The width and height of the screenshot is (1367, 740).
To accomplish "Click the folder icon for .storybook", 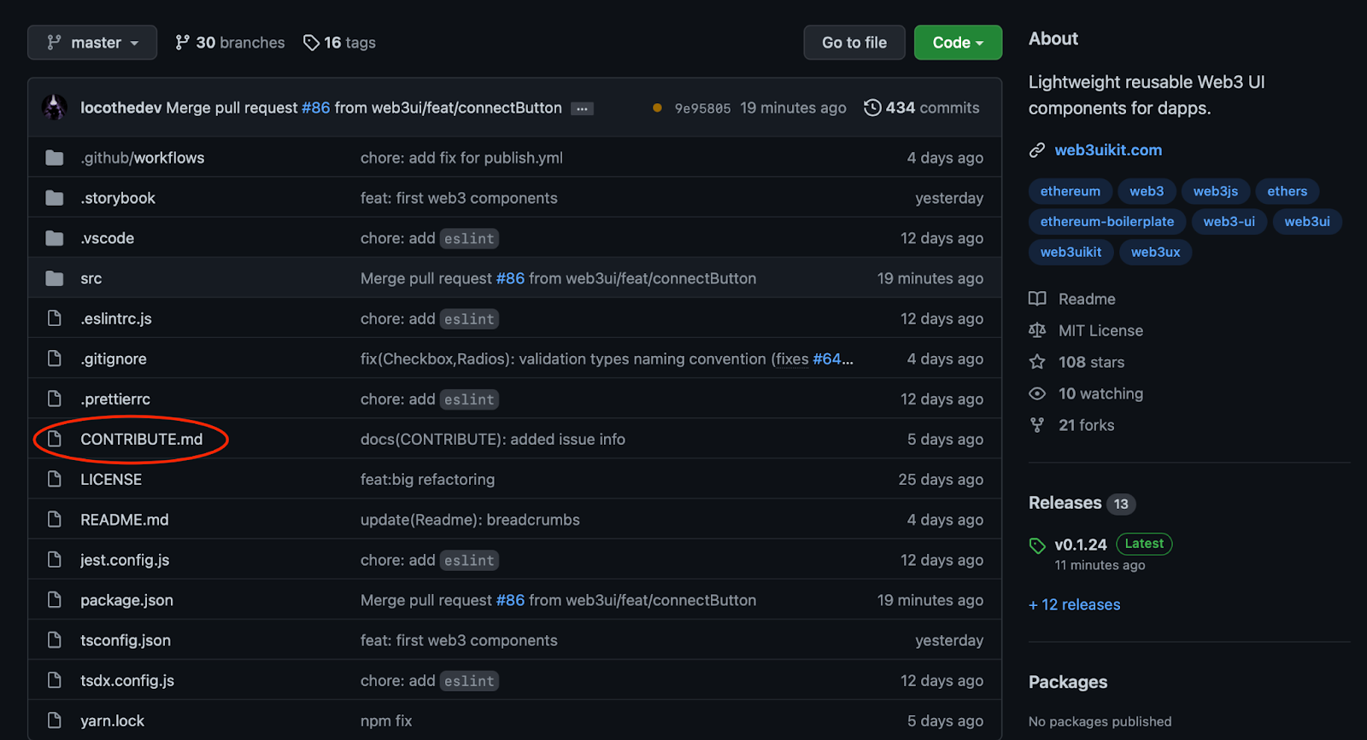I will tap(55, 198).
